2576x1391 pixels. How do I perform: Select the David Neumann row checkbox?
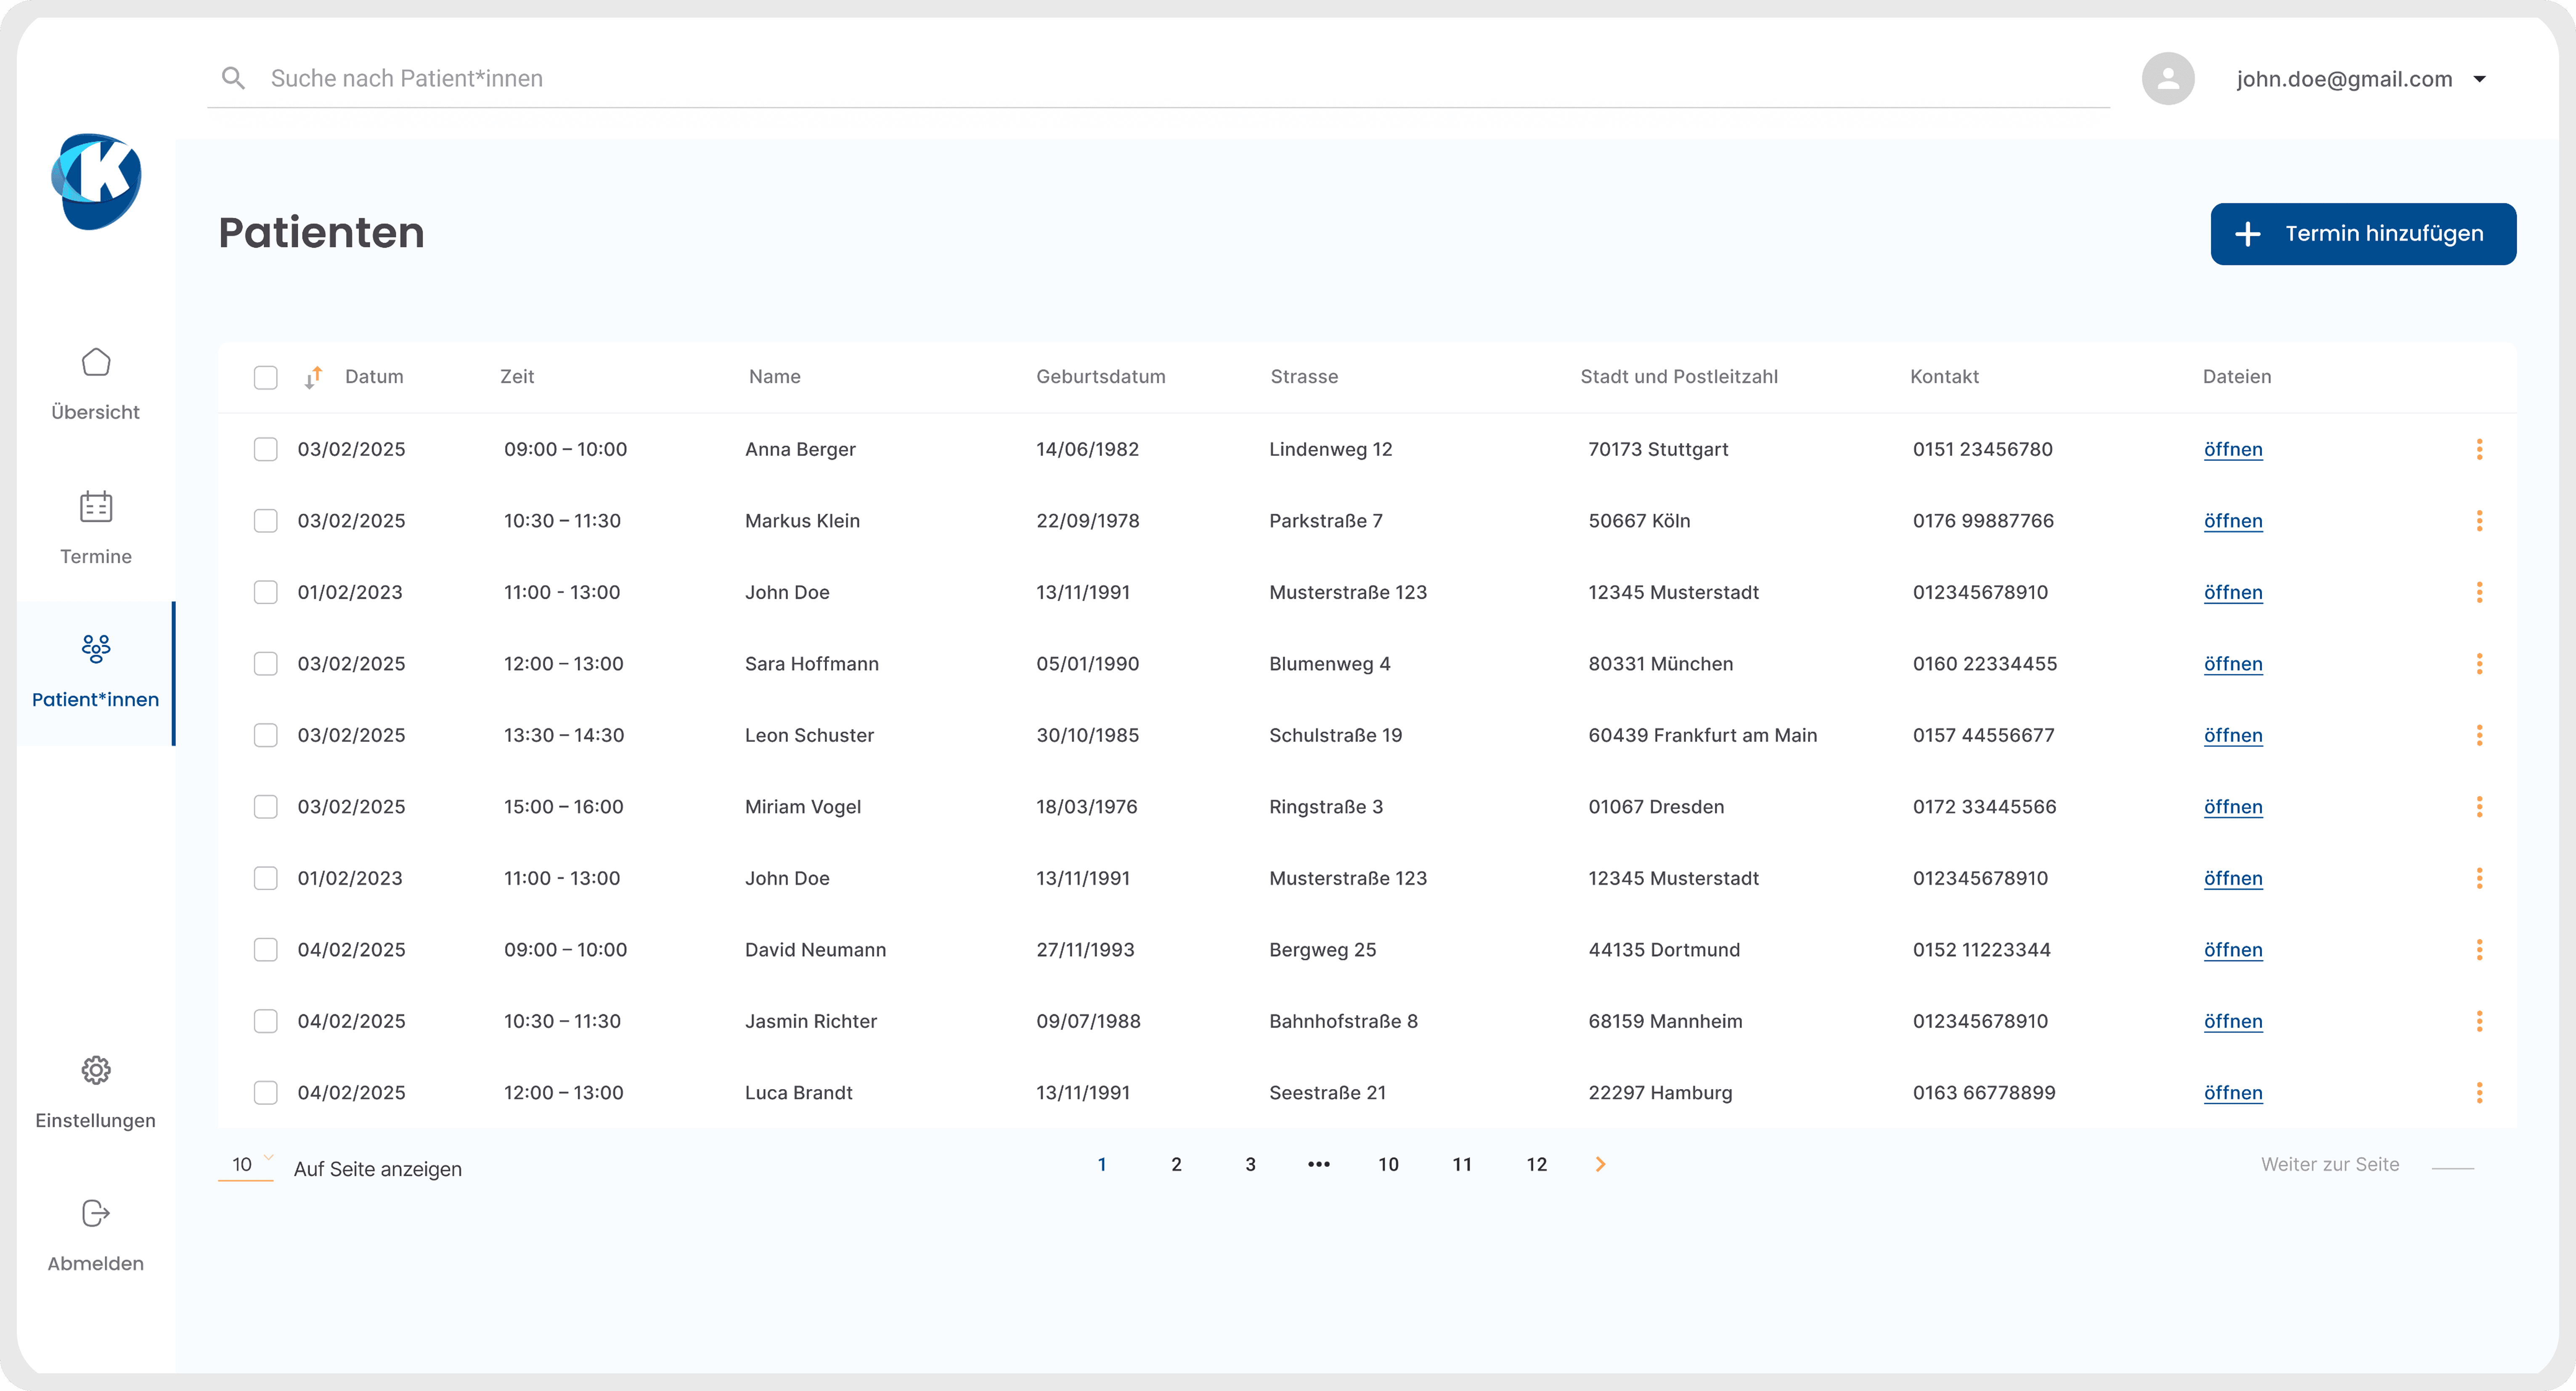[x=265, y=950]
